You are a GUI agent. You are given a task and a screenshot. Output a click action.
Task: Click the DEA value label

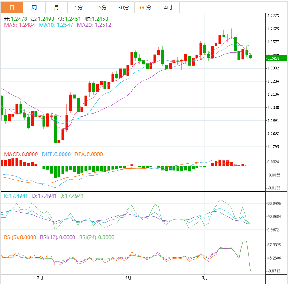tap(89, 154)
